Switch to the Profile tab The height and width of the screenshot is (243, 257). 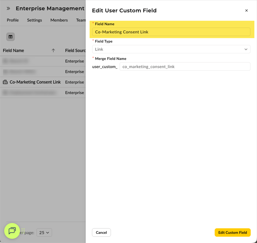(x=13, y=20)
